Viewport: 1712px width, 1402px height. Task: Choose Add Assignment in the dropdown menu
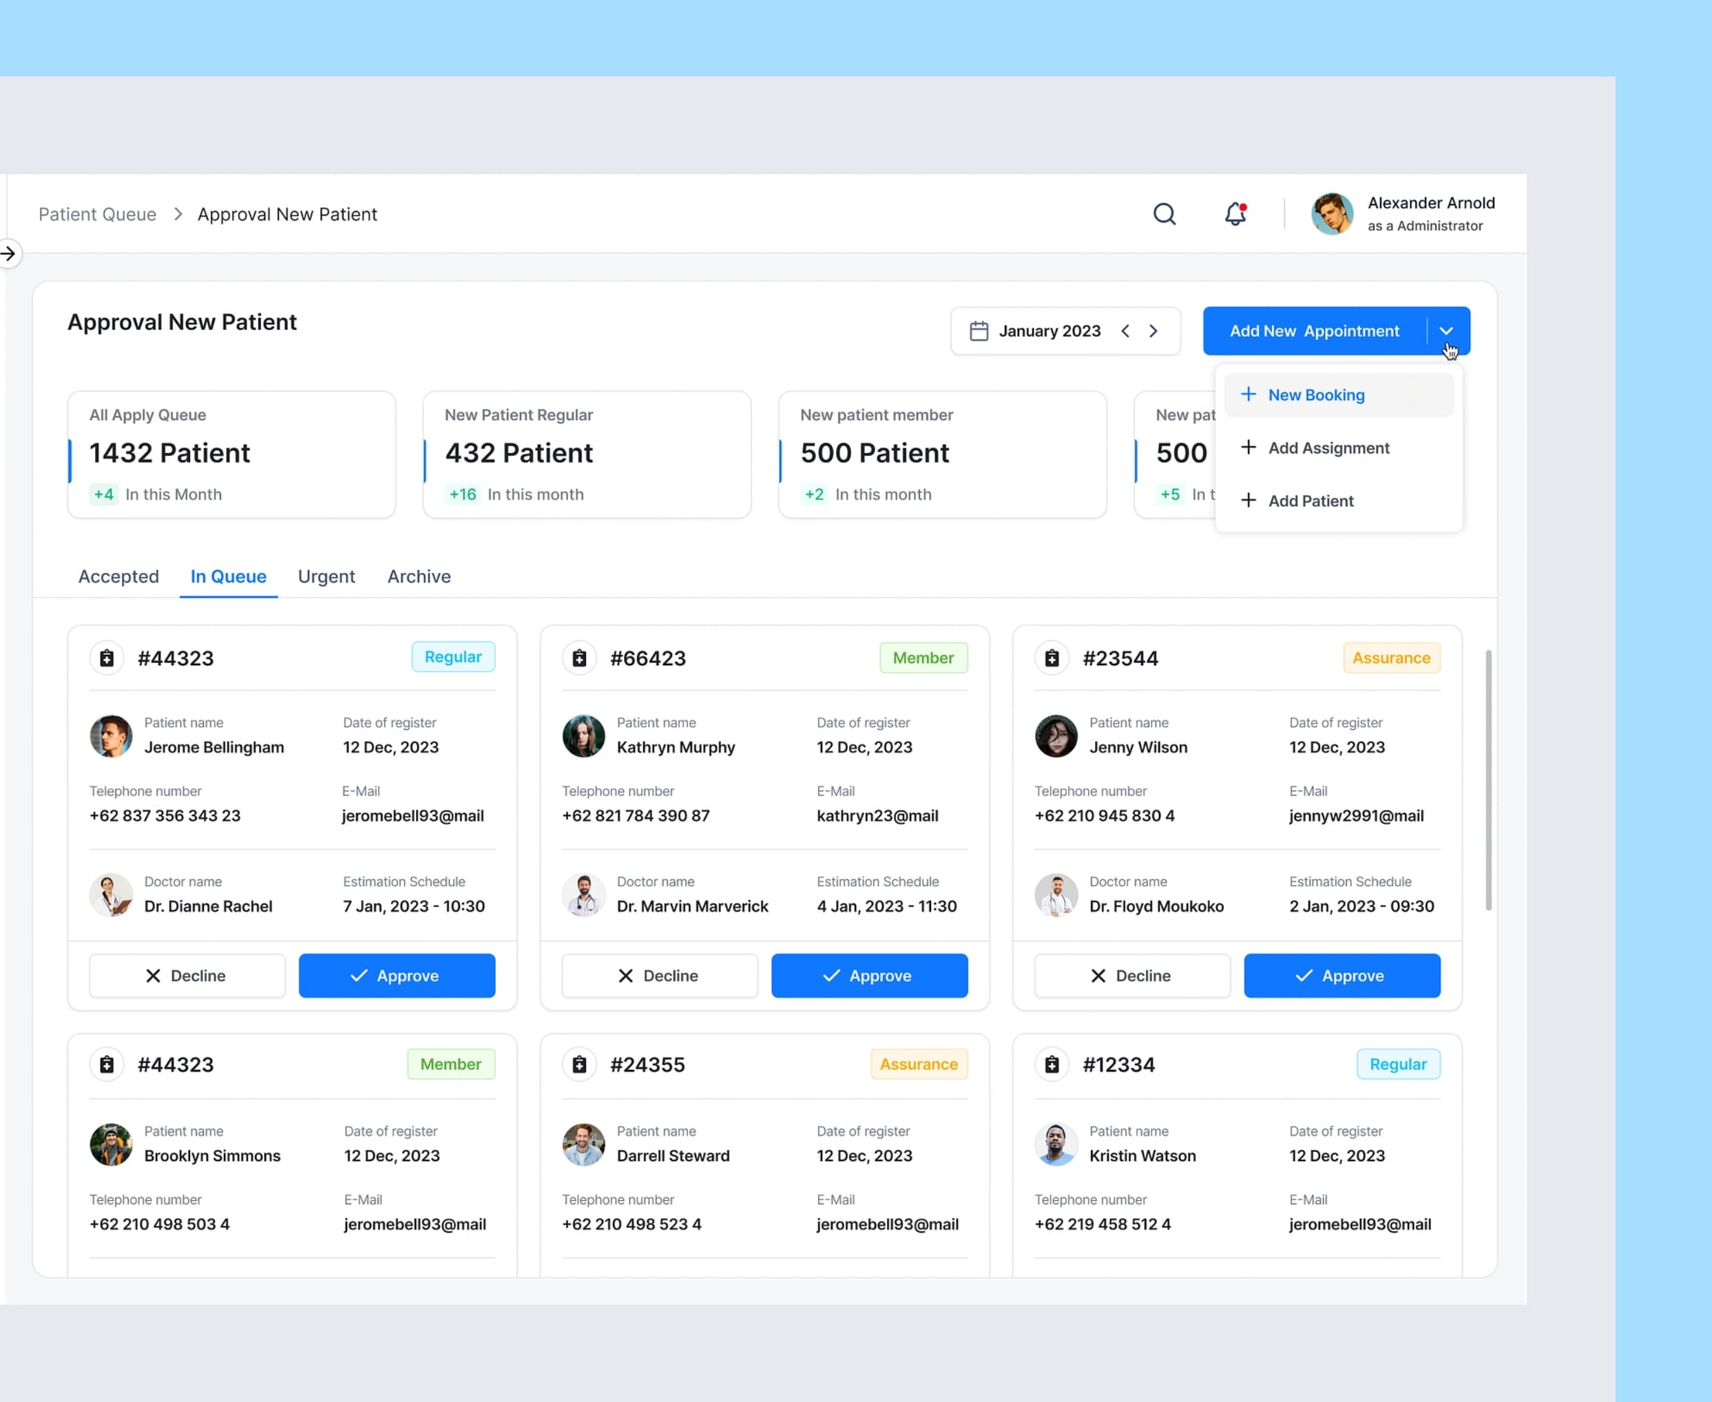pos(1328,448)
